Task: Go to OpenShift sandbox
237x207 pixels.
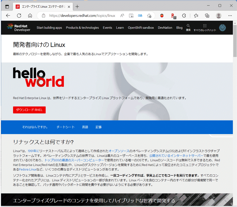Action: coord(141,28)
